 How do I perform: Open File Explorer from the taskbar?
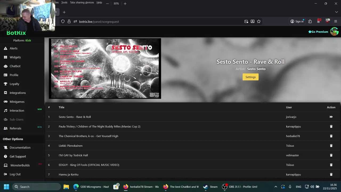66,187
